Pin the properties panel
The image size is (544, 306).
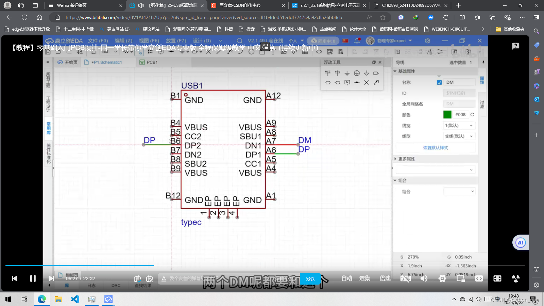483,62
